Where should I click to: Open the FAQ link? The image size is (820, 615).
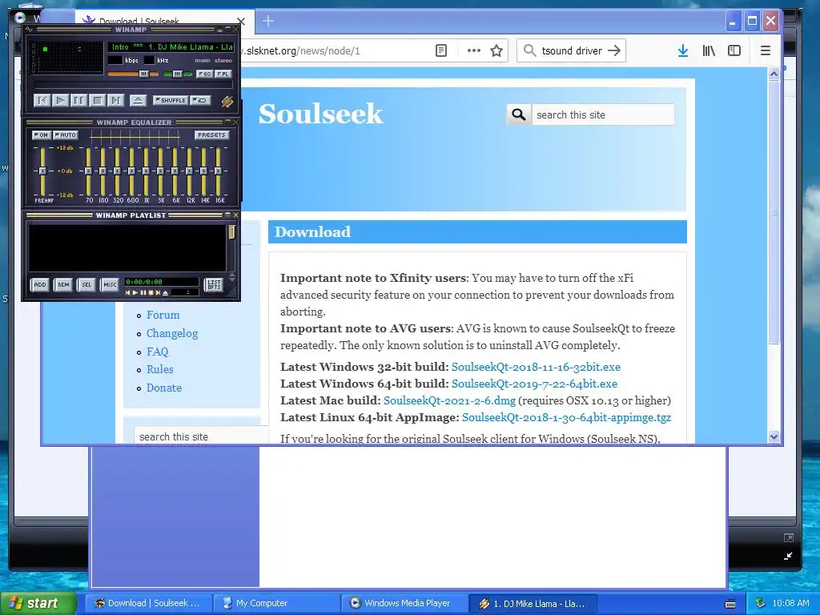tap(158, 352)
